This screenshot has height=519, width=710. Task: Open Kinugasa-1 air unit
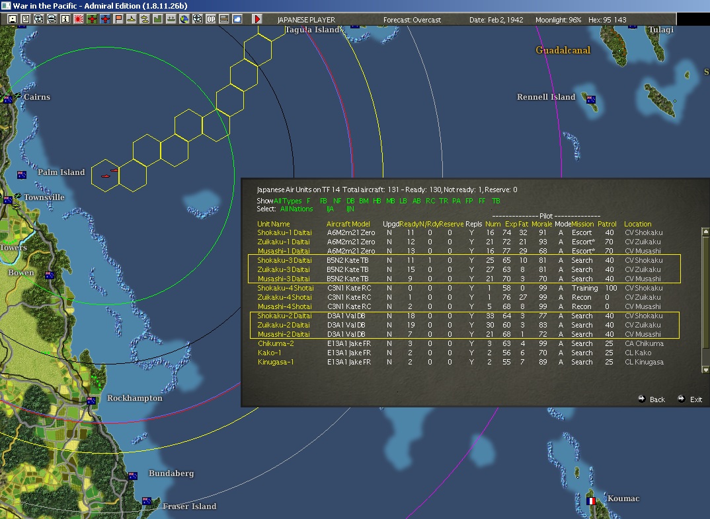coord(276,362)
